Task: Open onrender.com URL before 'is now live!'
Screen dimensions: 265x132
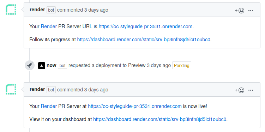Action: tap(135, 106)
